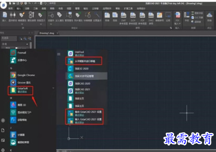Click the Update Fields button
Image resolution: width=216 pixels, height=152 pixels.
[x=197, y=13]
